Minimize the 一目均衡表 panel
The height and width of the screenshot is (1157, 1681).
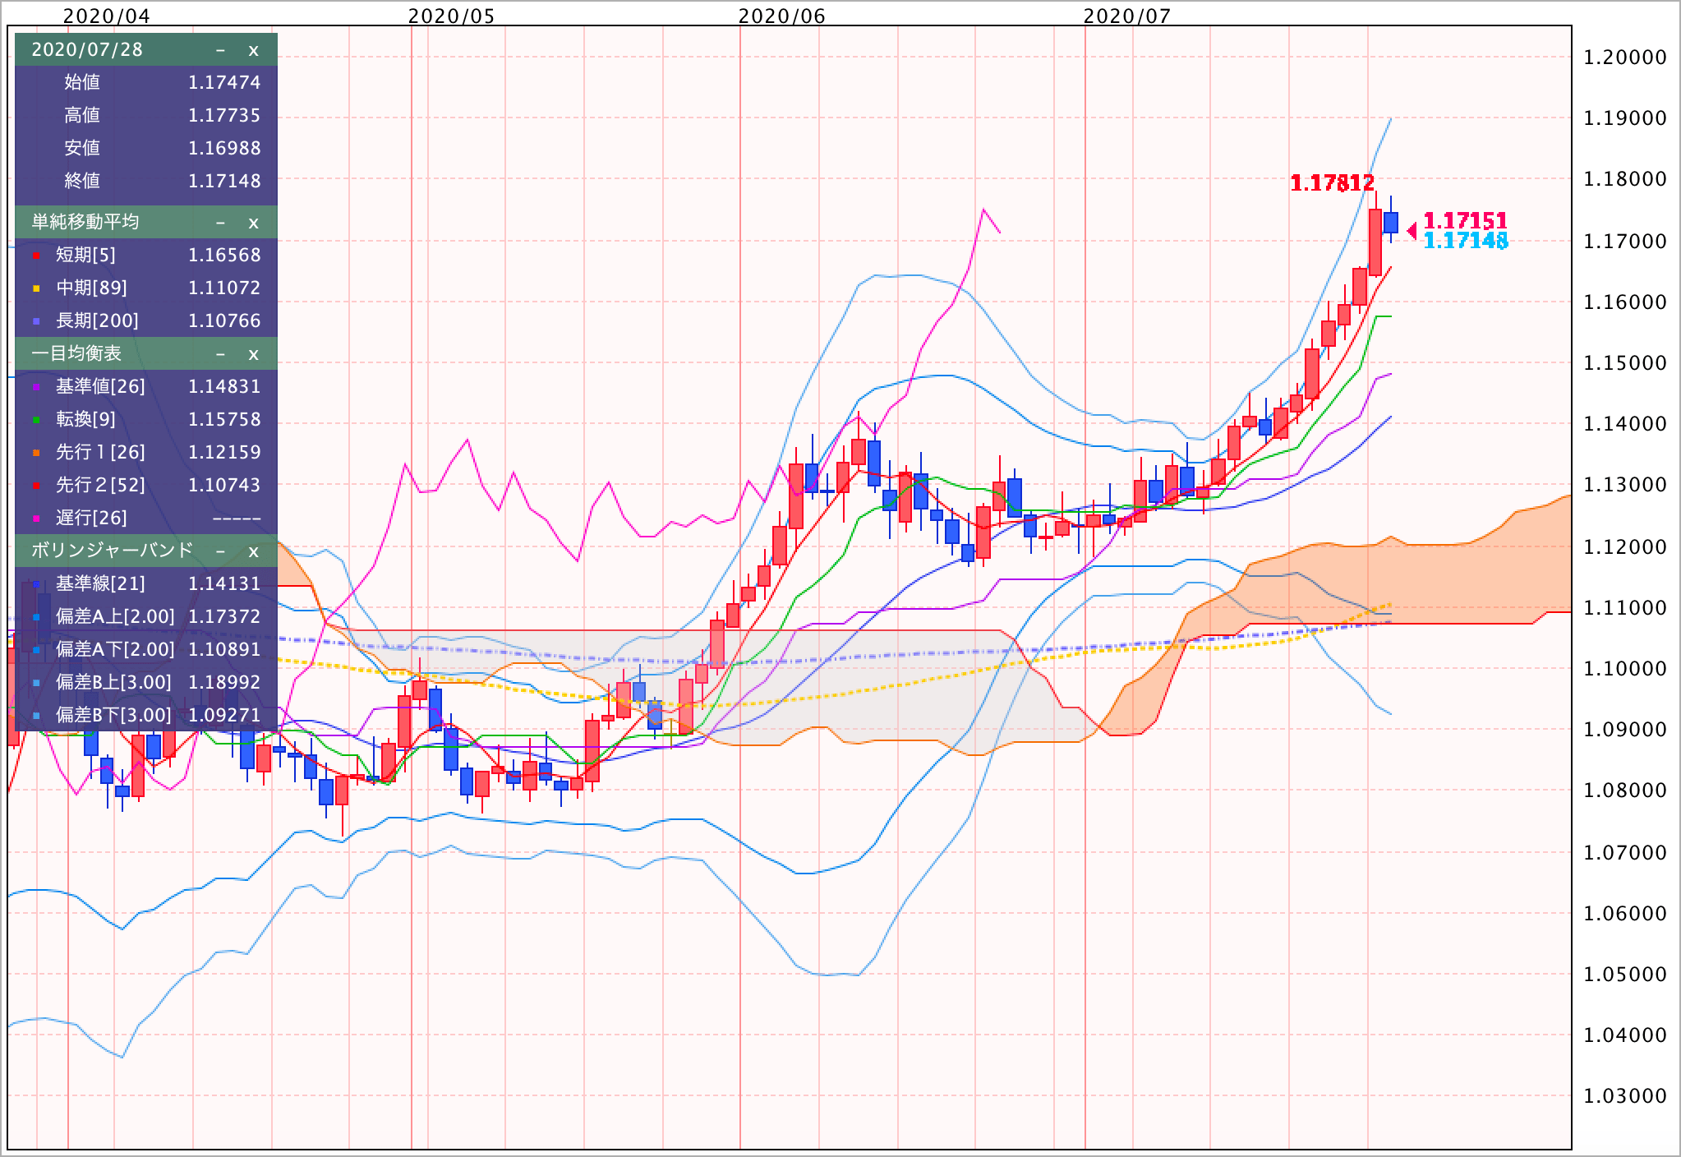(220, 354)
